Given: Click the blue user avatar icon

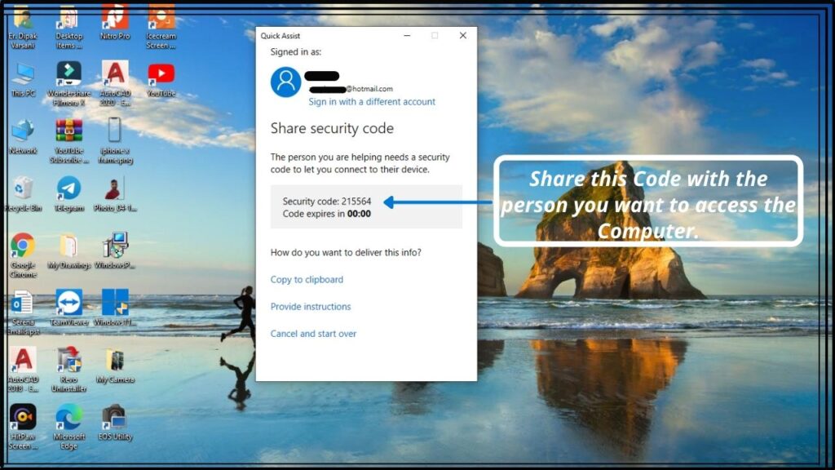Looking at the screenshot, I should pyautogui.click(x=286, y=82).
